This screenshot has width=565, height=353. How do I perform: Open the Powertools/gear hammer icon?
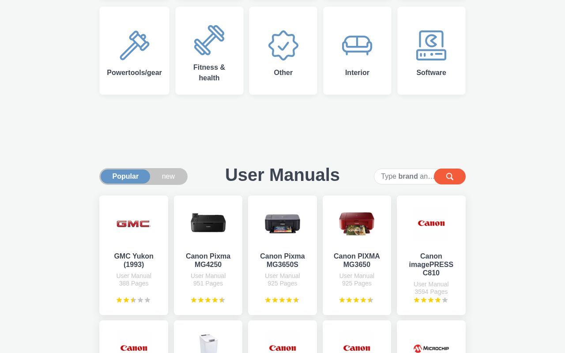pyautogui.click(x=134, y=45)
